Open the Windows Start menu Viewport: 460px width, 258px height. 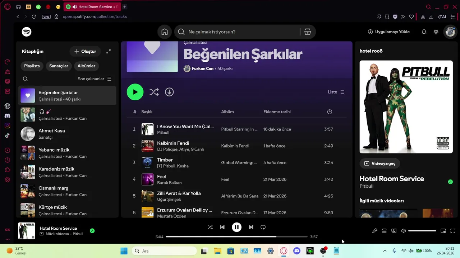pos(124,251)
